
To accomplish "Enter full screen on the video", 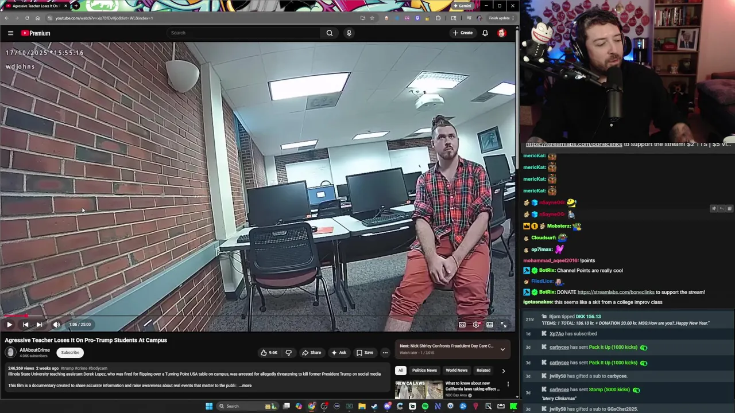I will pos(504,325).
